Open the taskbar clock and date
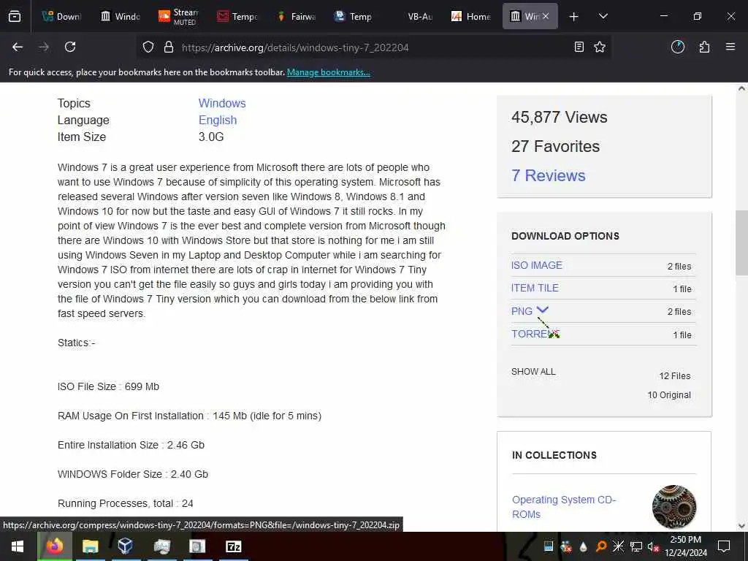This screenshot has height=561, width=748. coord(685,546)
